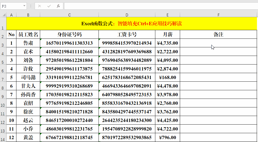
Task: Click the empty 备注 cell in 鲁肃's row
Action: click(x=218, y=43)
